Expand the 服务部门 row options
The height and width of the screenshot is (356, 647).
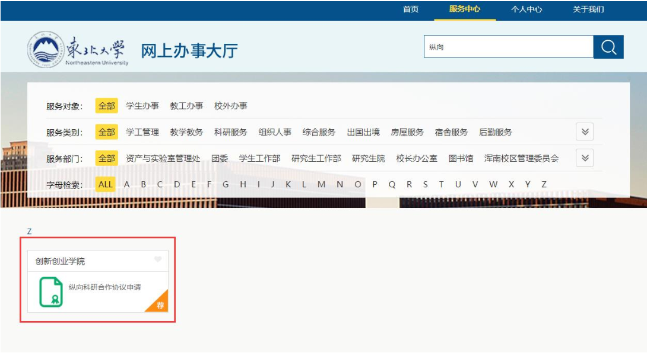(x=585, y=158)
